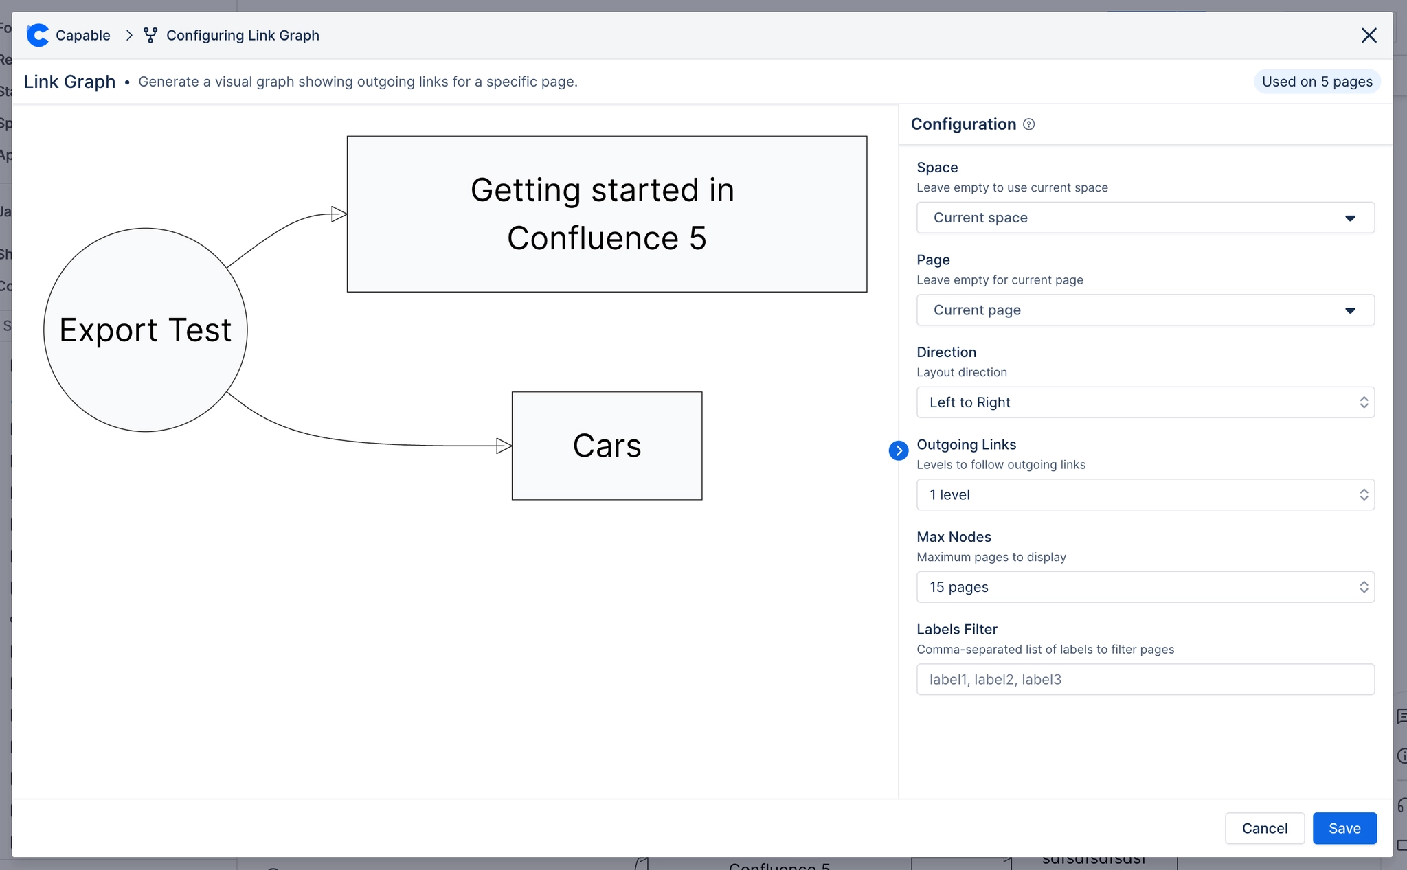
Task: Click the Labels Filter input field
Action: pyautogui.click(x=1144, y=679)
